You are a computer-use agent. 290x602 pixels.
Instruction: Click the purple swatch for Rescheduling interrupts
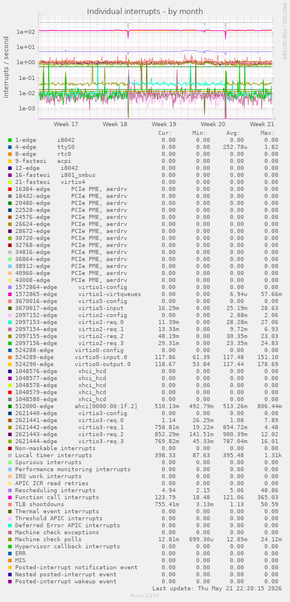10,490
